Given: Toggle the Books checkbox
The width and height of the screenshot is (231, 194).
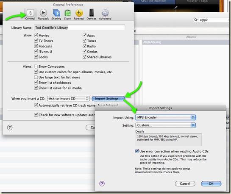Looking at the screenshot, I should (36, 57).
